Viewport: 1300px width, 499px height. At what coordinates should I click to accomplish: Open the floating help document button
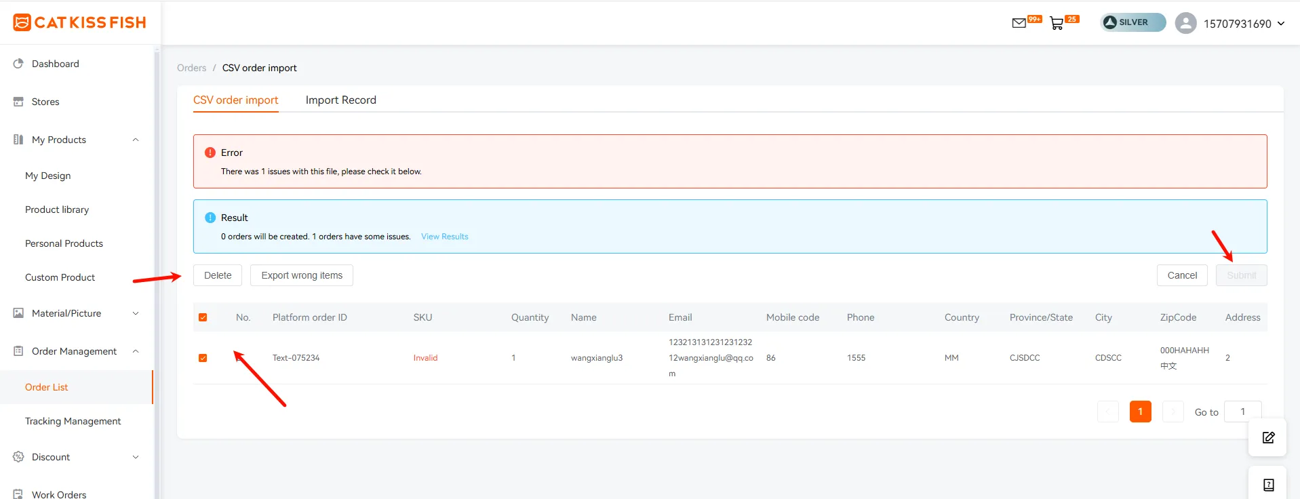pyautogui.click(x=1268, y=484)
